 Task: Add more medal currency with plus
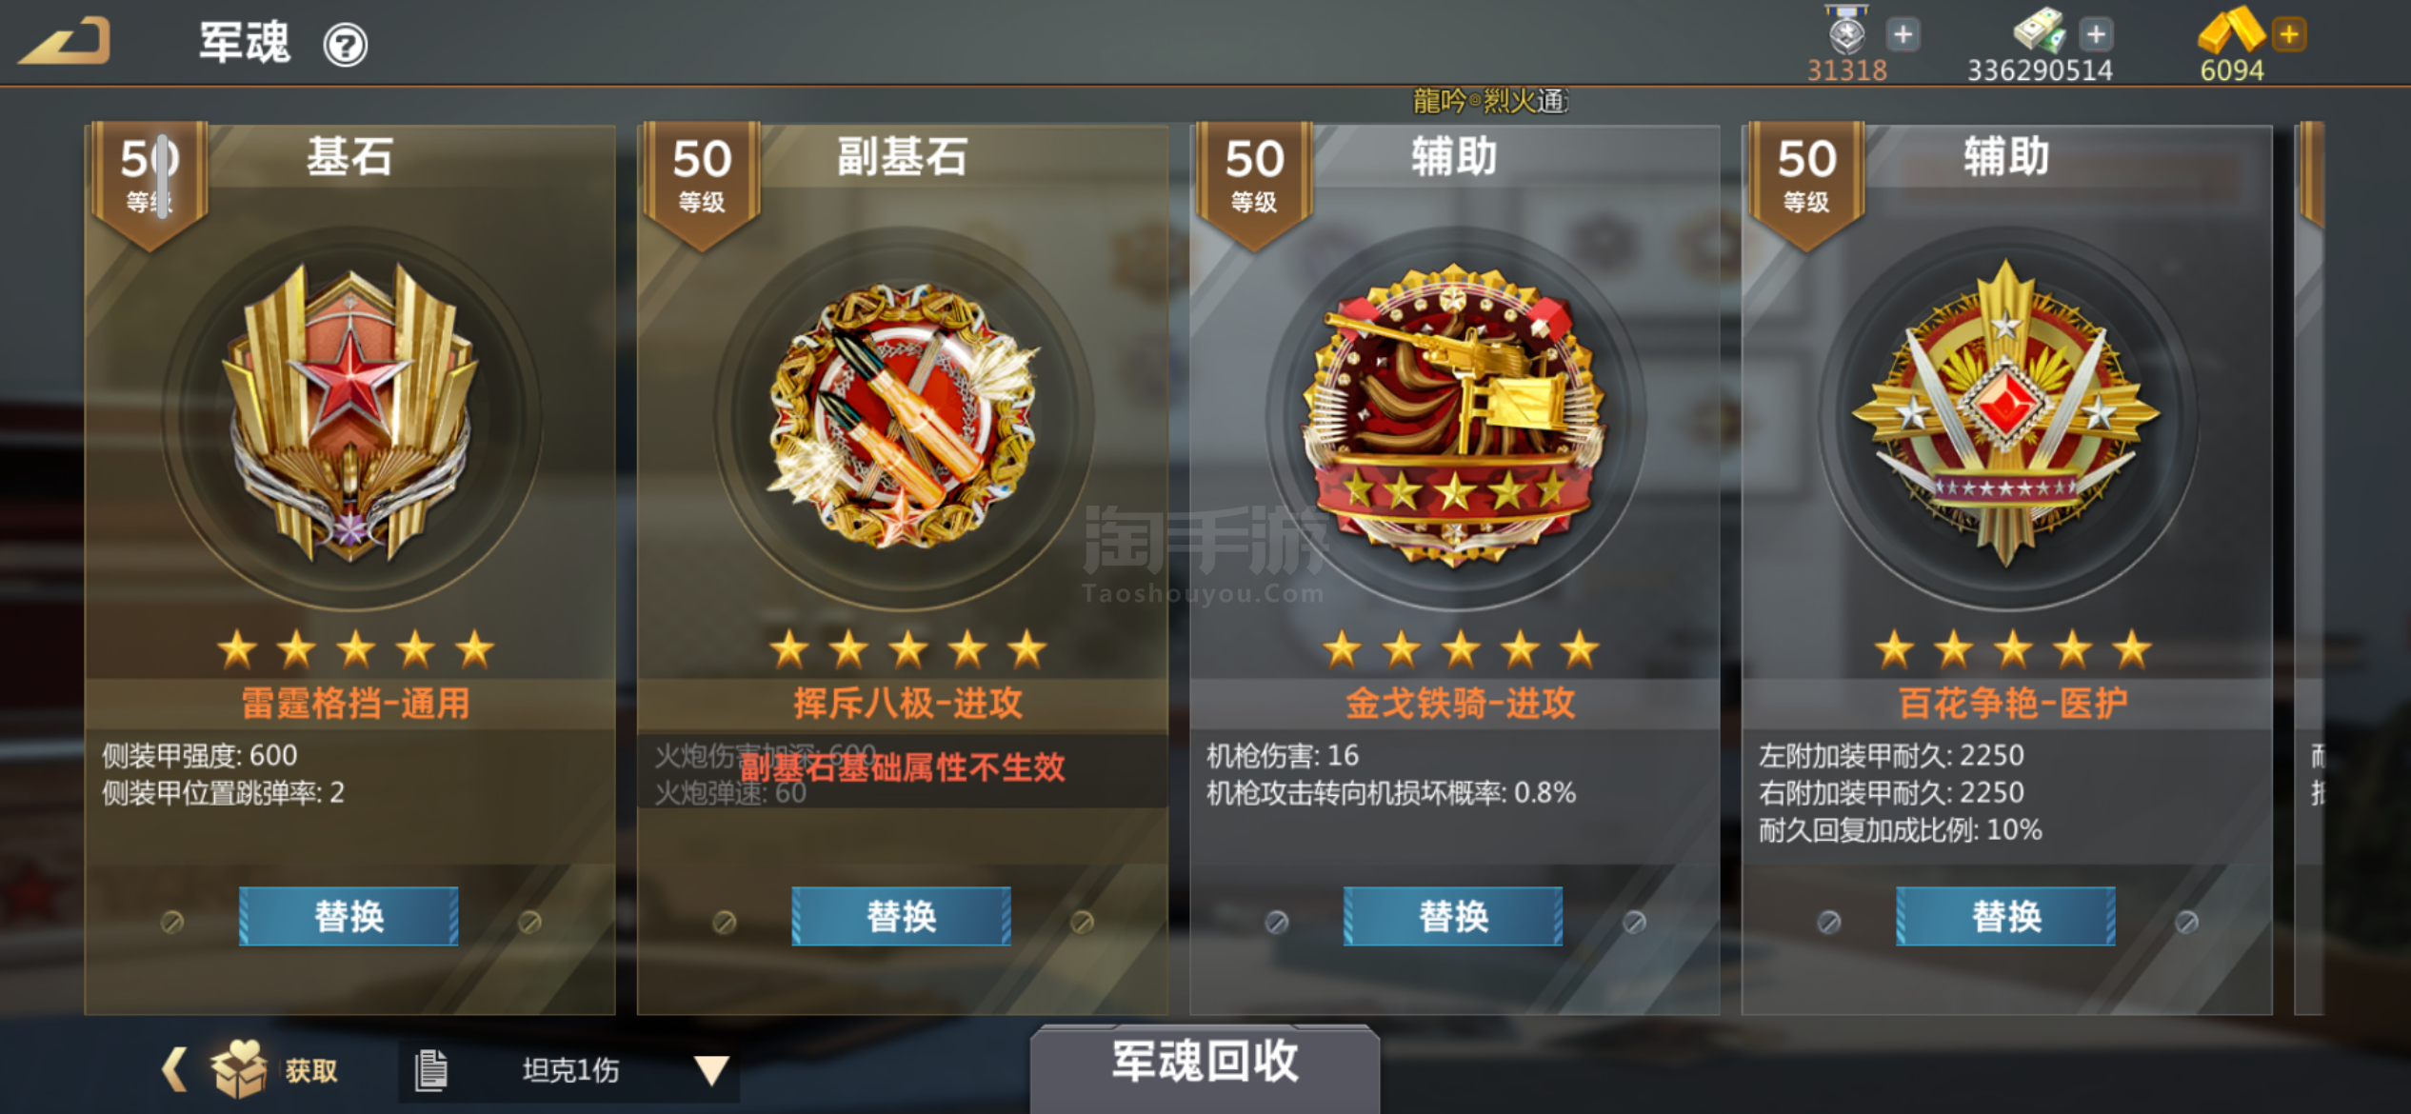pyautogui.click(x=1903, y=35)
